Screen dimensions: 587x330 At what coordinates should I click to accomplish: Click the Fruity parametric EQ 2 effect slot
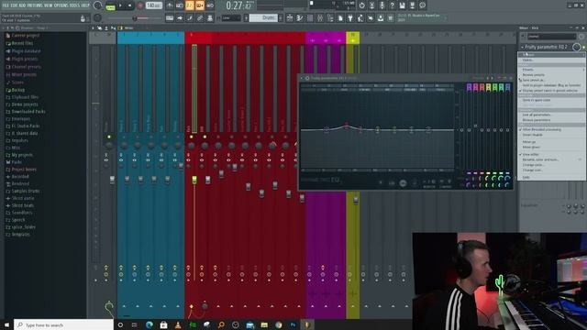click(546, 47)
